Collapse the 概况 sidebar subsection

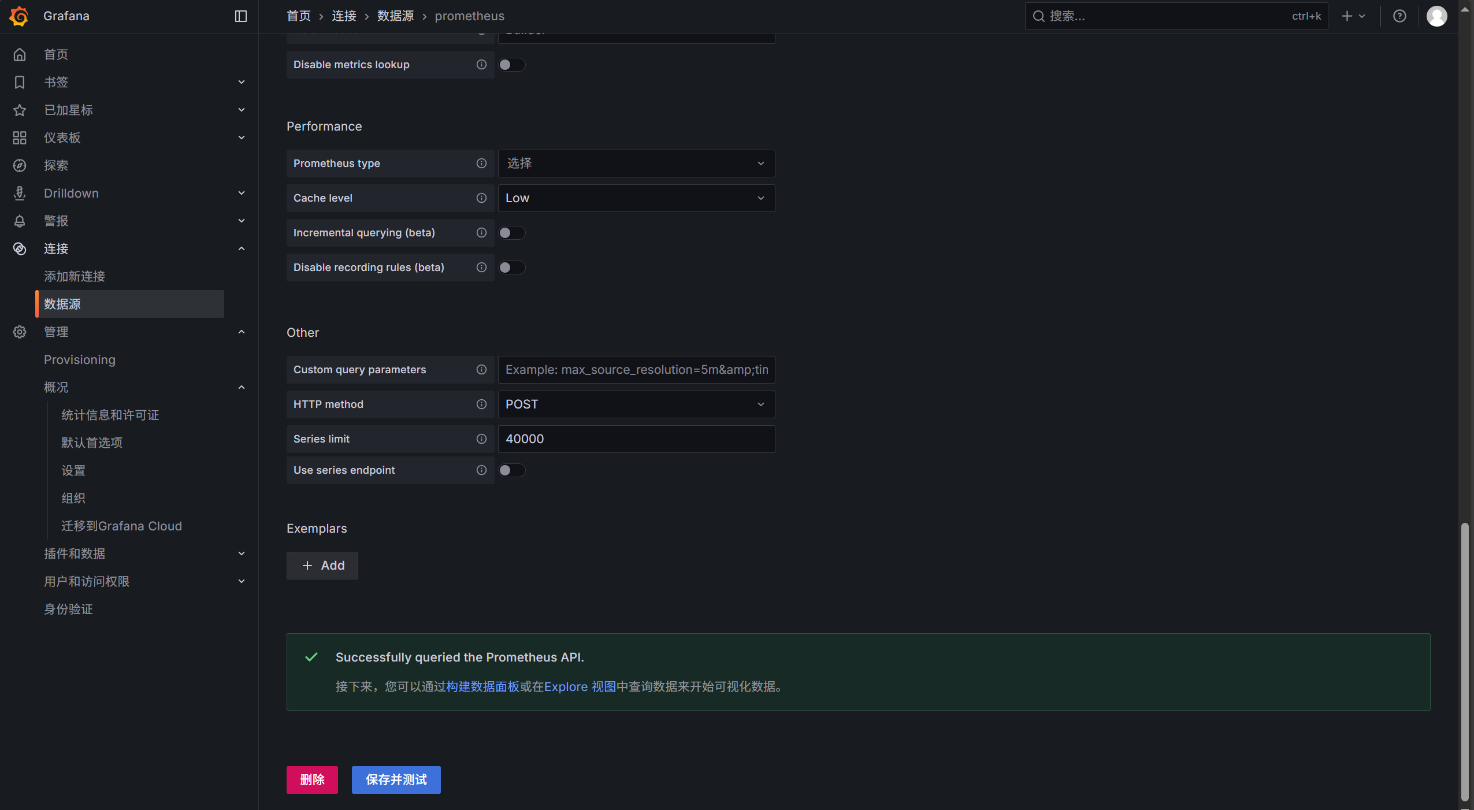point(242,387)
